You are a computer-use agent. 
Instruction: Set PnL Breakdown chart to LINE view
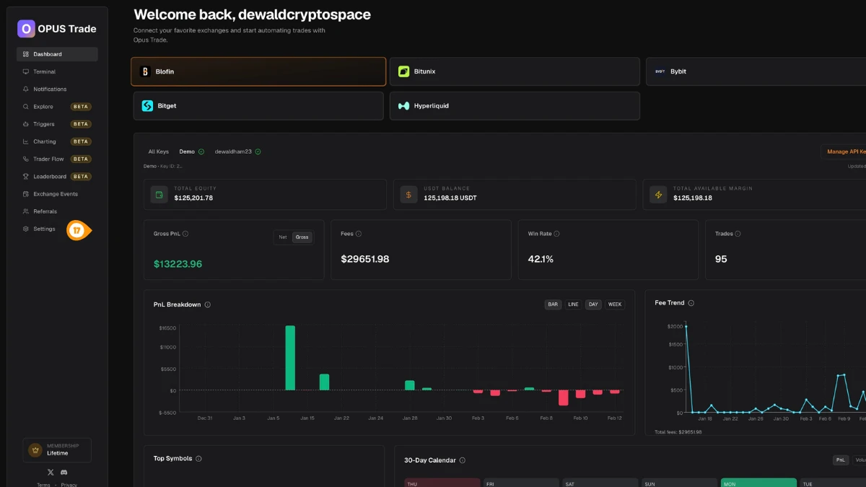[x=573, y=304]
